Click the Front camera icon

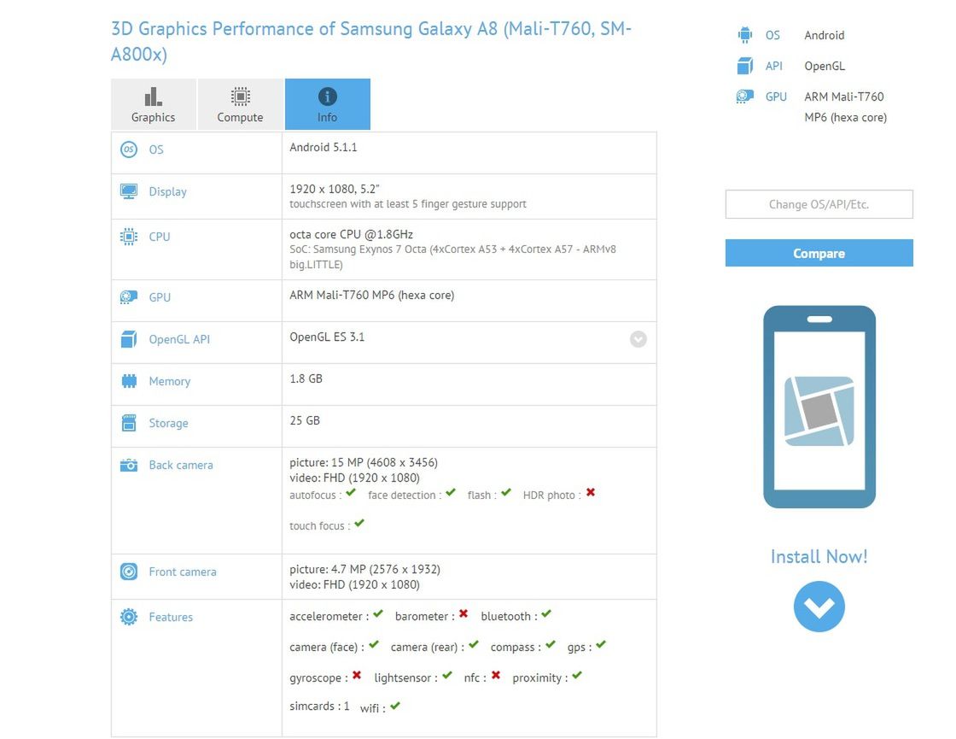(129, 572)
